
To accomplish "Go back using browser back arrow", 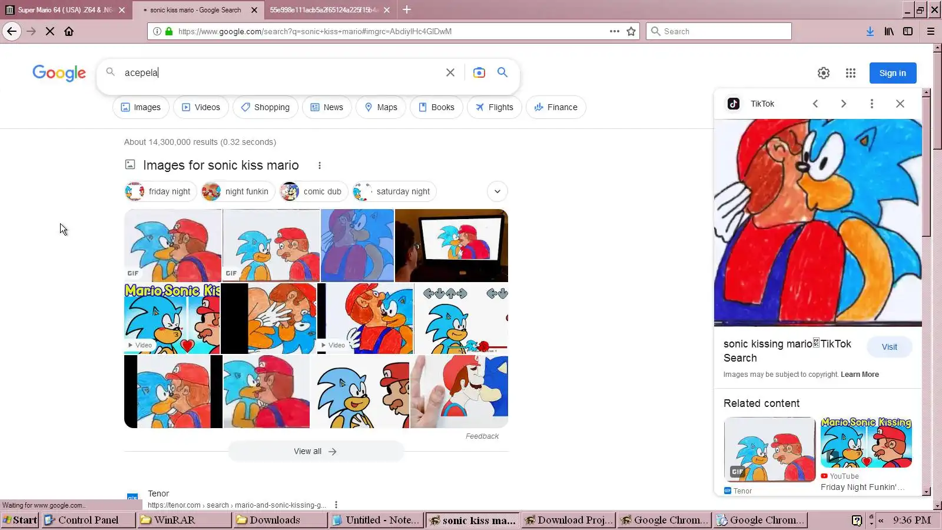I will pyautogui.click(x=12, y=31).
